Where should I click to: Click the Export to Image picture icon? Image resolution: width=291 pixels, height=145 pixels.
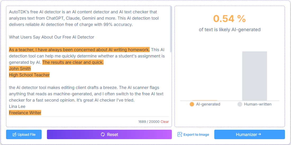[180, 134]
